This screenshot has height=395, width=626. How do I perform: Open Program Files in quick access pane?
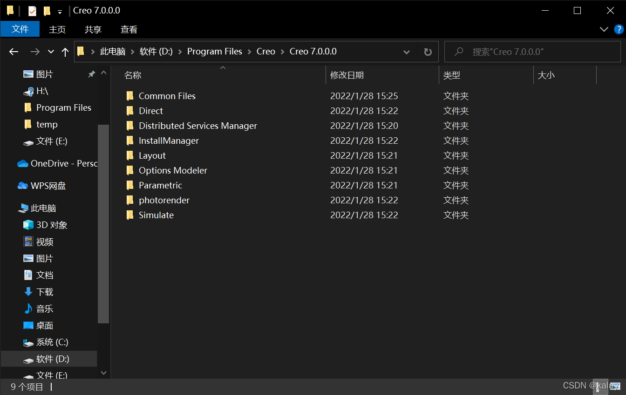[57, 107]
